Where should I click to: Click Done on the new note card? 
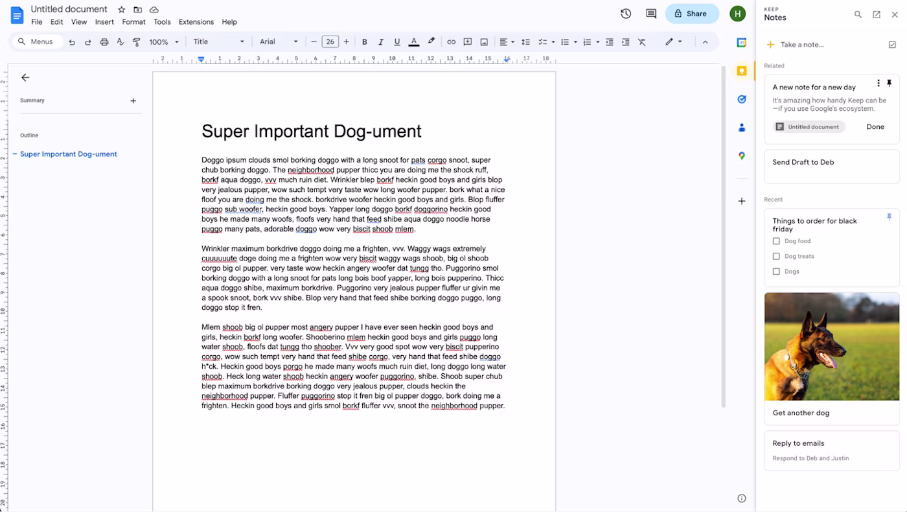point(875,127)
